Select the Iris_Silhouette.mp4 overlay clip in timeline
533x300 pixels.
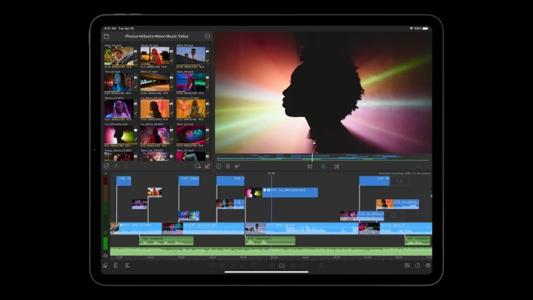tap(281, 192)
